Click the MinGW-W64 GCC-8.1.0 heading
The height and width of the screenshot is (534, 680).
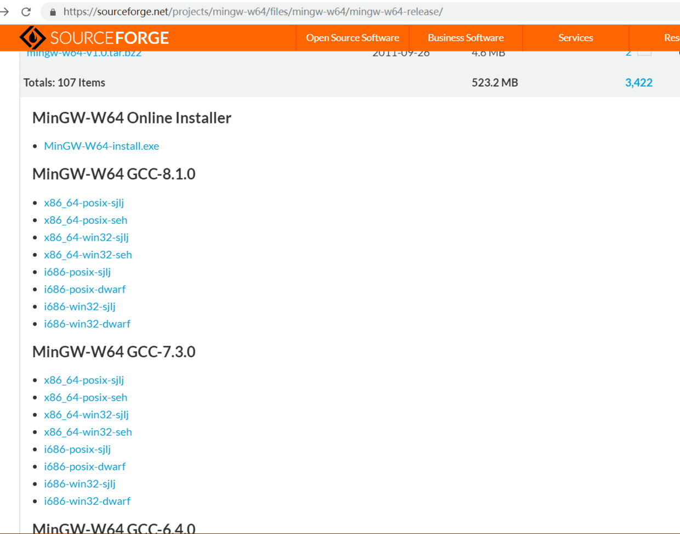click(114, 174)
